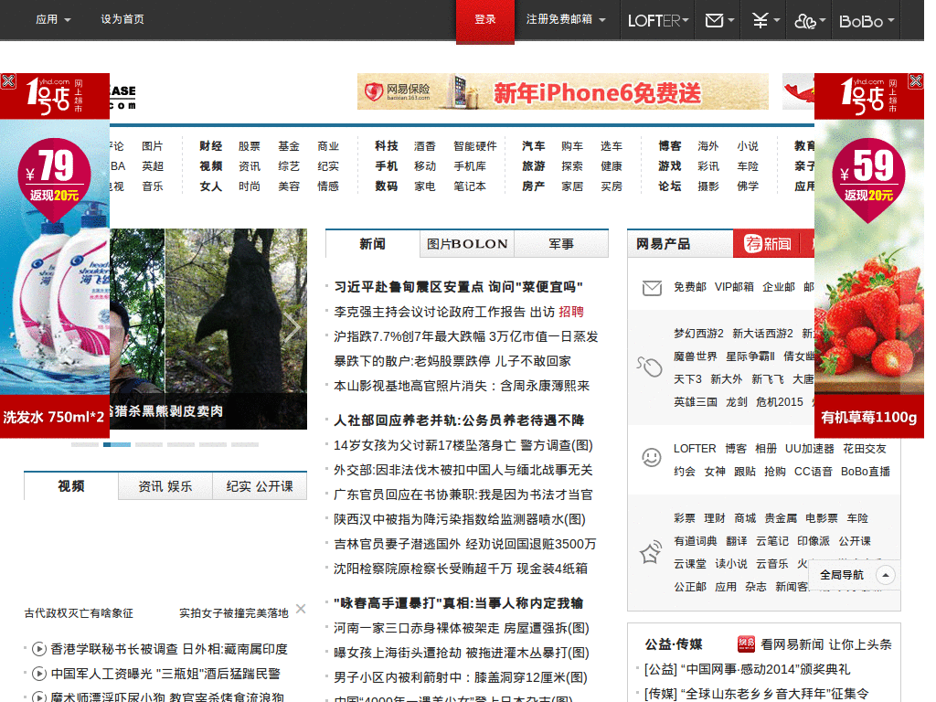
Task: Switch to the 纪实 公开课 tab
Action: [x=260, y=486]
